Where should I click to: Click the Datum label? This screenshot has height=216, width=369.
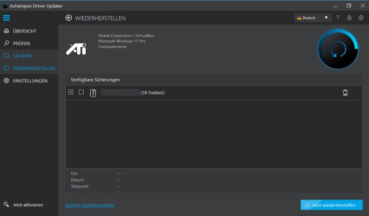(x=77, y=180)
